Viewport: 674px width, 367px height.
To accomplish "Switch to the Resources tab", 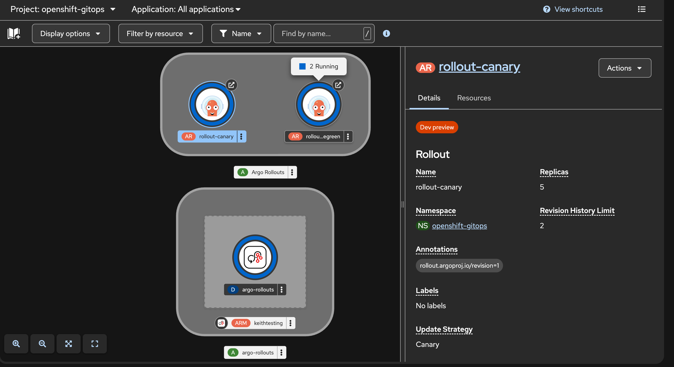I will (474, 98).
